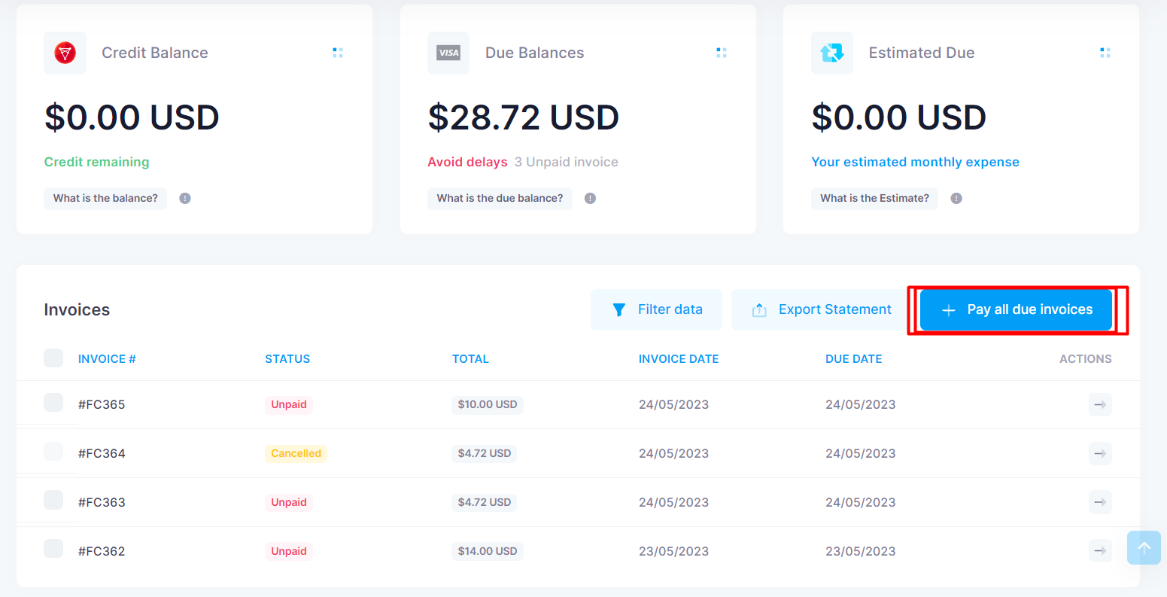The image size is (1167, 597).
Task: Click the $14.00 USD total amount
Action: tap(488, 551)
